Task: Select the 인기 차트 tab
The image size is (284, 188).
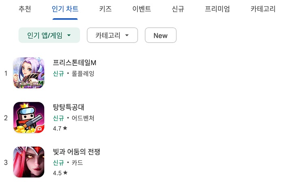Action: (65, 9)
